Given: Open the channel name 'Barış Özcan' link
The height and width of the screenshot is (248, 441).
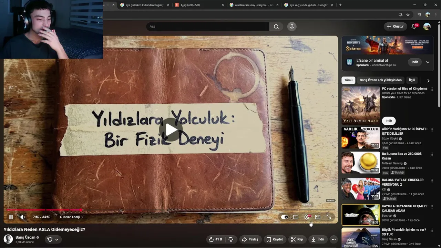Looking at the screenshot, I should tap(25, 237).
